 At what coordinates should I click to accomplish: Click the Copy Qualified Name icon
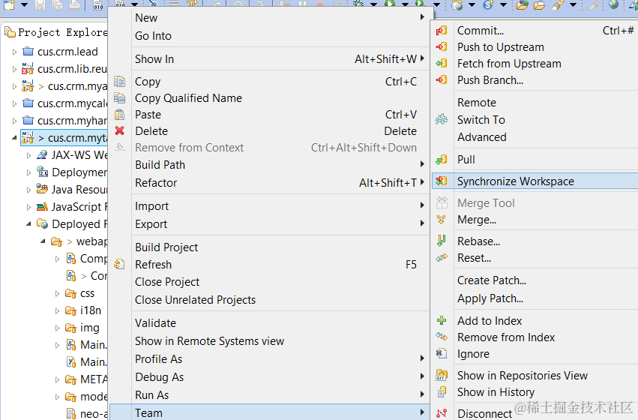[120, 98]
